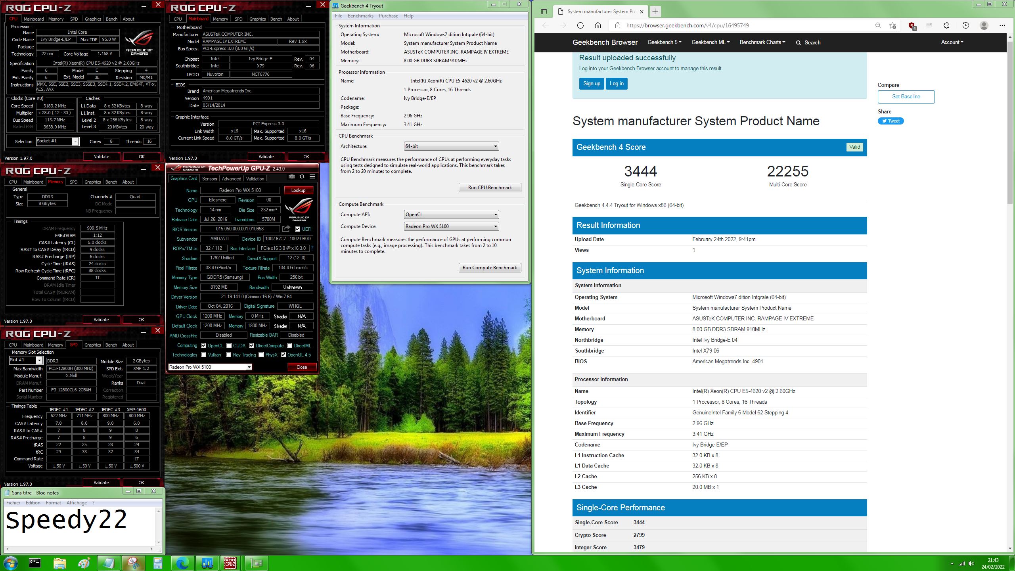The image size is (1015, 571).
Task: Open the Compute API OpenCL dropdown
Action: [451, 215]
